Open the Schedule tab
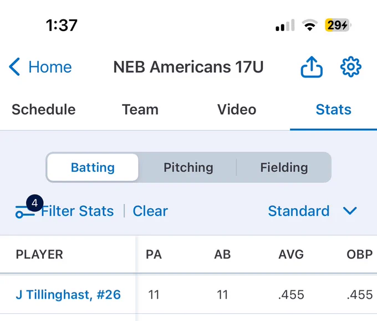This screenshot has height=321, width=377. click(x=43, y=110)
